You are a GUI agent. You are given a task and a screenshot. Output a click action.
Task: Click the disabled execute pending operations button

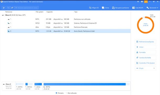(x=26, y=8)
